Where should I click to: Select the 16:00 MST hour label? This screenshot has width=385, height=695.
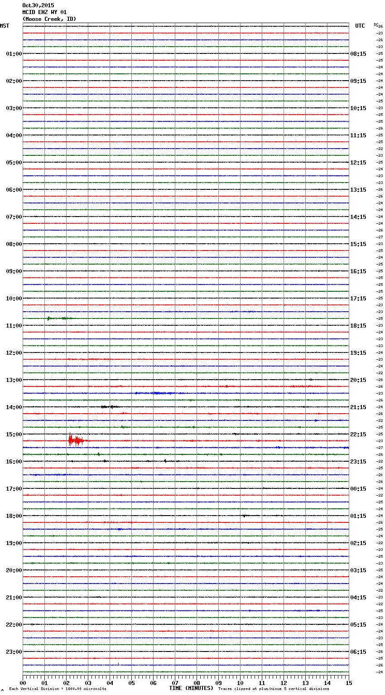tap(14, 462)
